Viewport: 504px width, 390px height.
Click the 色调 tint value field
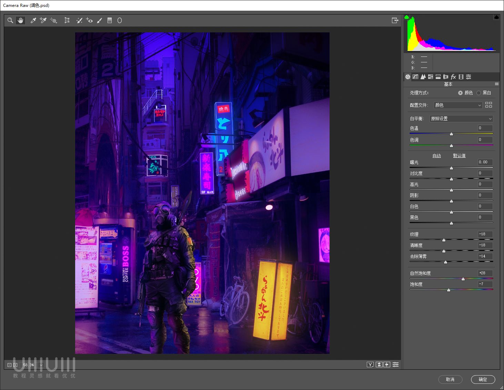(485, 140)
